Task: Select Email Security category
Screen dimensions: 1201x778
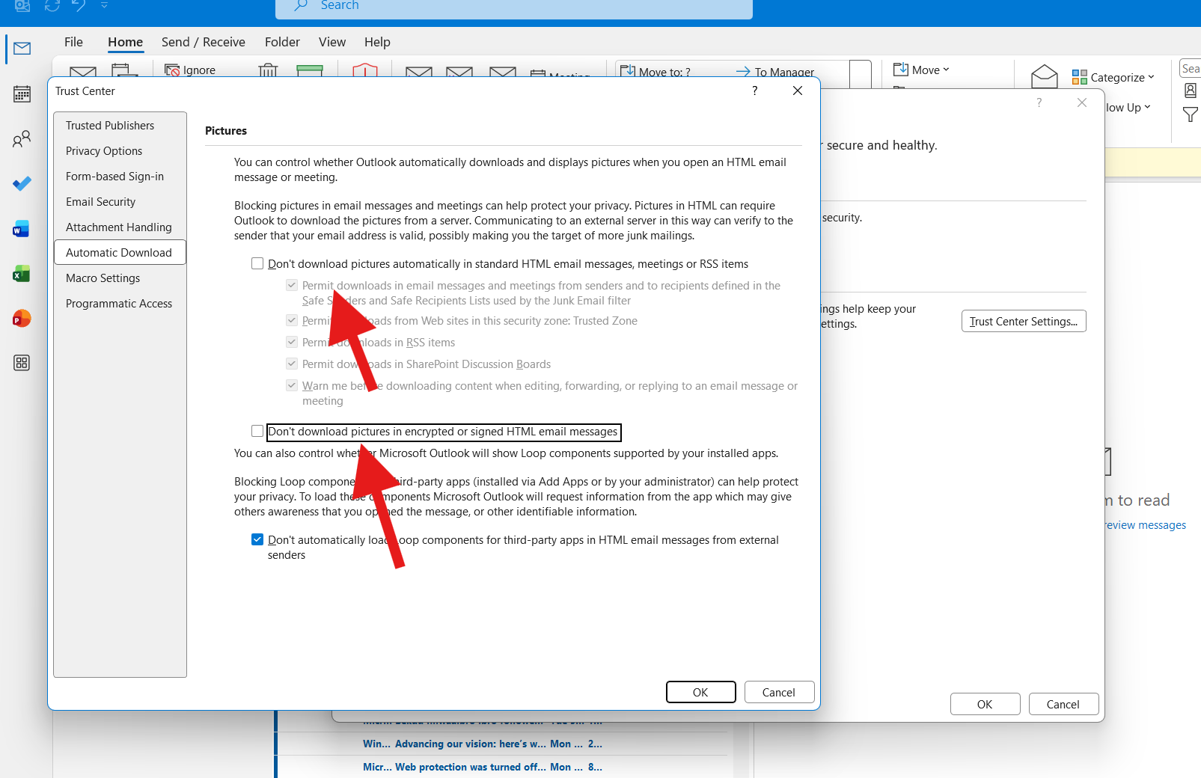Action: click(120, 202)
